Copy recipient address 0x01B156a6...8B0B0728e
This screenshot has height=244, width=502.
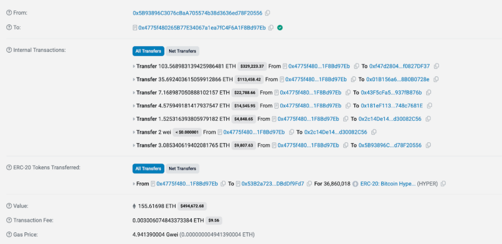point(436,79)
